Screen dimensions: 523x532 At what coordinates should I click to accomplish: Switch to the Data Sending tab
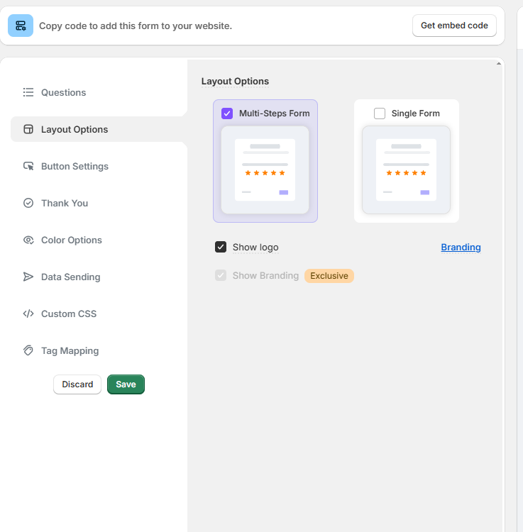pyautogui.click(x=70, y=277)
